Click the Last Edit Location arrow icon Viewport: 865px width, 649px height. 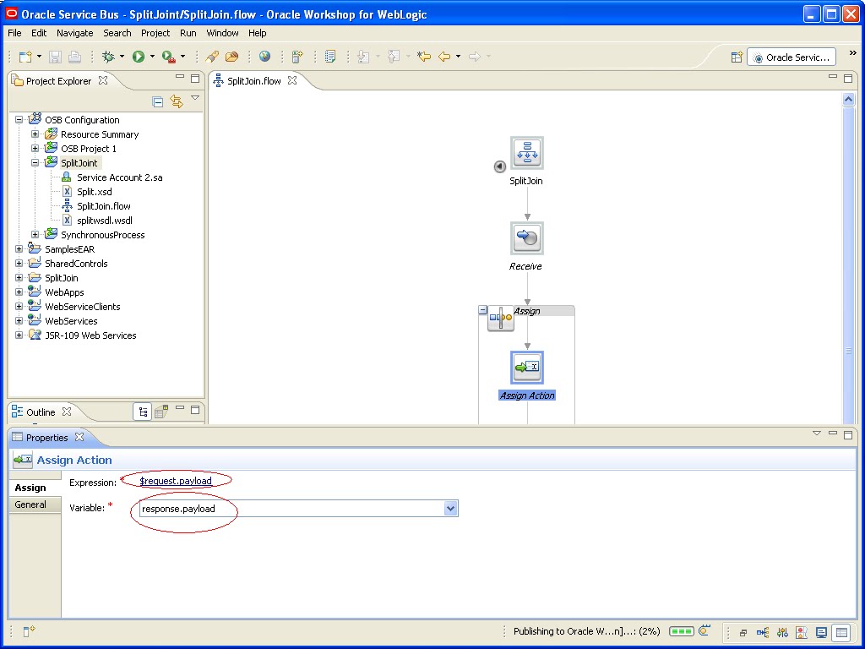[424, 57]
